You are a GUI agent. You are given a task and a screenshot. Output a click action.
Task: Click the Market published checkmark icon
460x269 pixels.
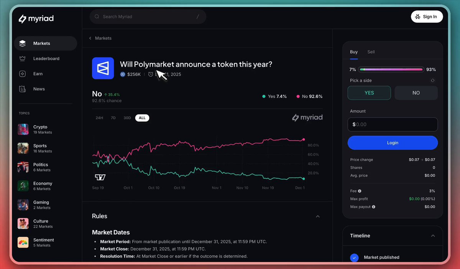tap(354, 258)
